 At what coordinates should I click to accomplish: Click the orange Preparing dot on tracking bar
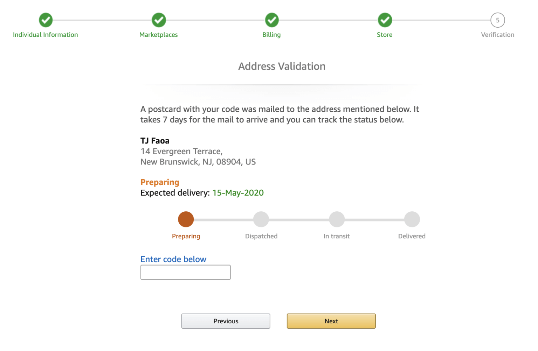186,219
